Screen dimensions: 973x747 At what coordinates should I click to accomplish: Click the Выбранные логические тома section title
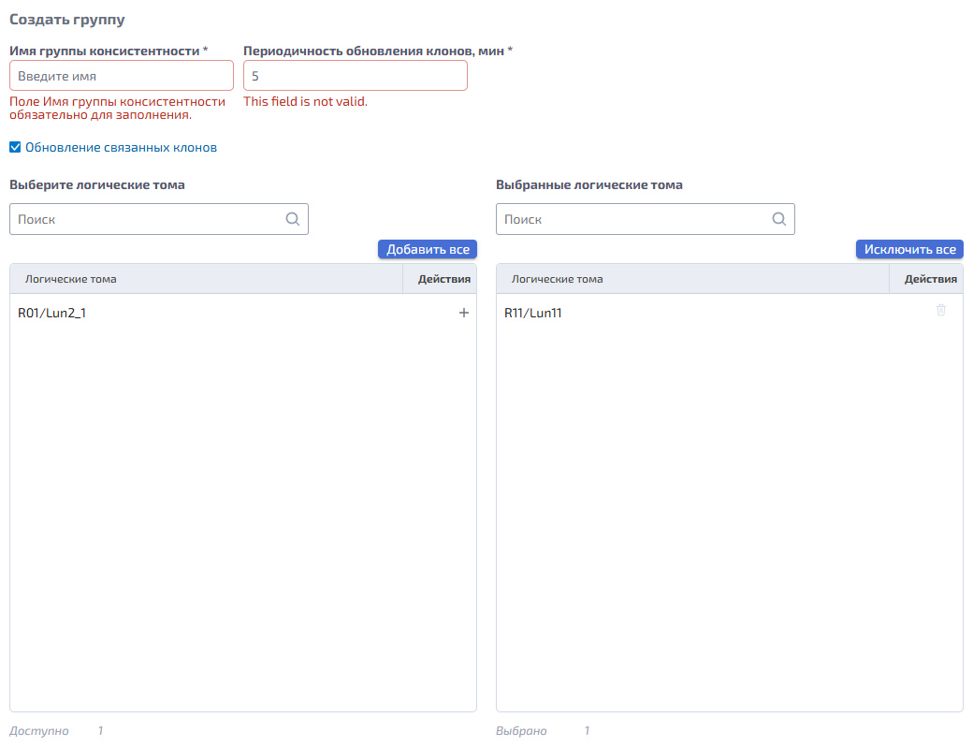click(588, 185)
